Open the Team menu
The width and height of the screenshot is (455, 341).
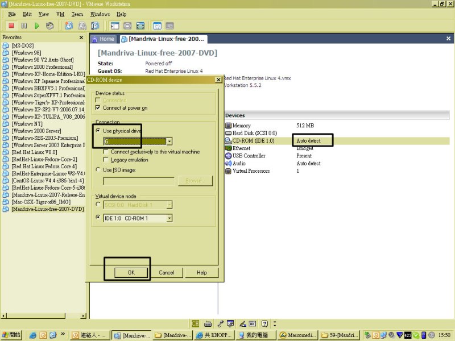77,14
